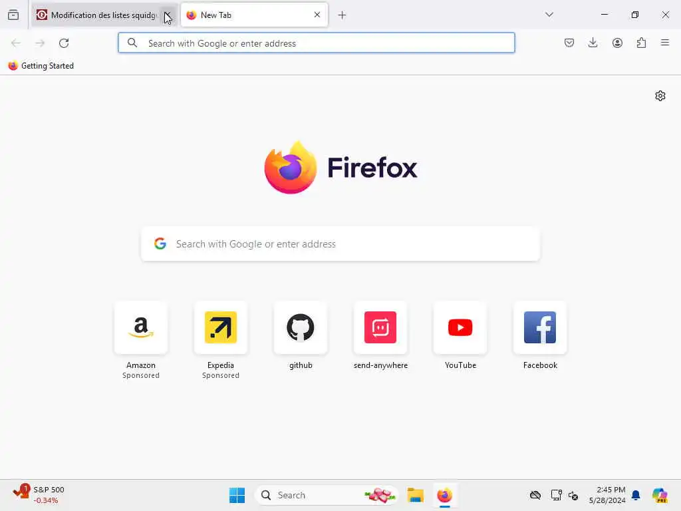The width and height of the screenshot is (681, 511).
Task: Restore down the Firefox window
Action: (x=634, y=15)
